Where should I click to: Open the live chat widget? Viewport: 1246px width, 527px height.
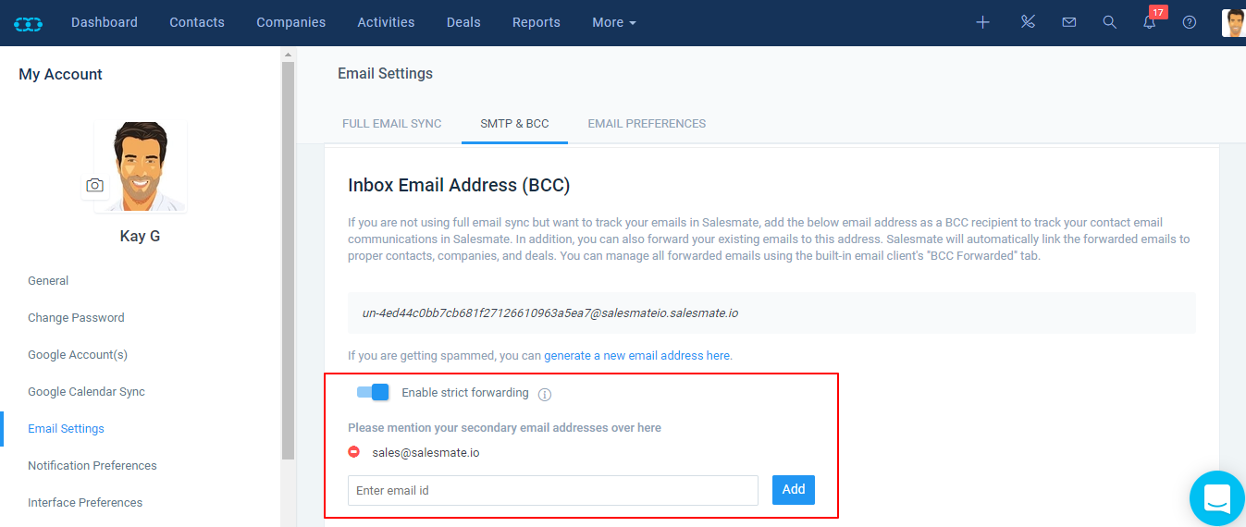(x=1217, y=498)
